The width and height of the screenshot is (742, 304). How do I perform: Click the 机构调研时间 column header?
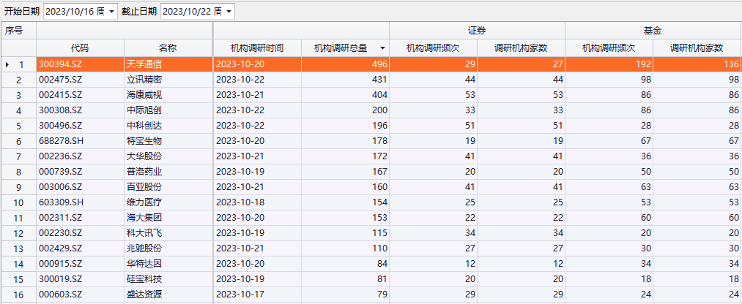(x=257, y=48)
